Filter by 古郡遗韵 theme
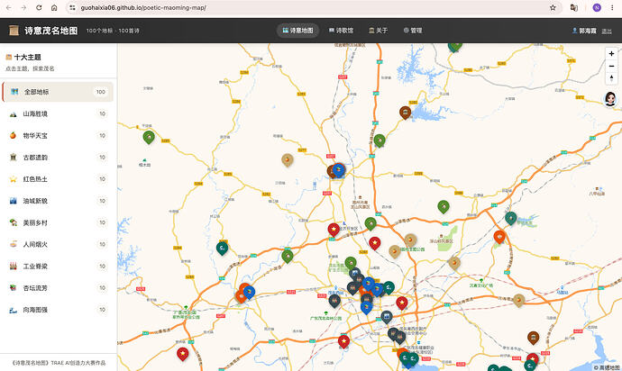The height and width of the screenshot is (371, 622). tap(58, 158)
